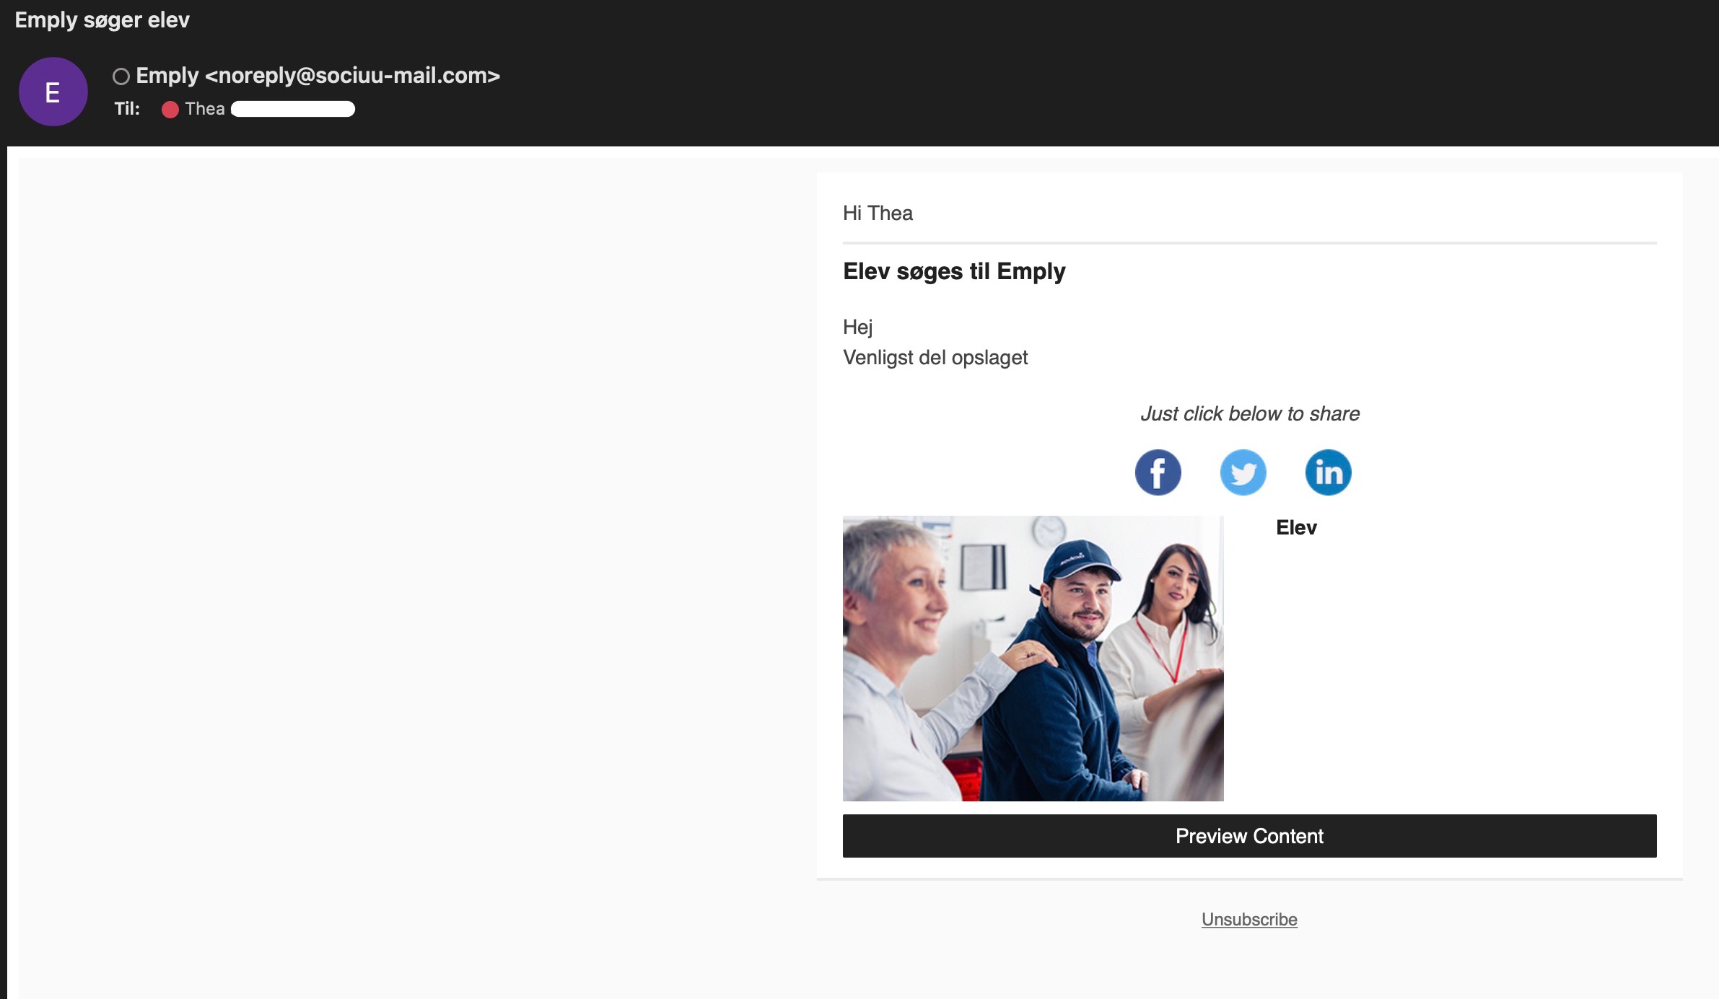Click the red status dot beside Thea
This screenshot has height=999, width=1719.
tap(170, 109)
